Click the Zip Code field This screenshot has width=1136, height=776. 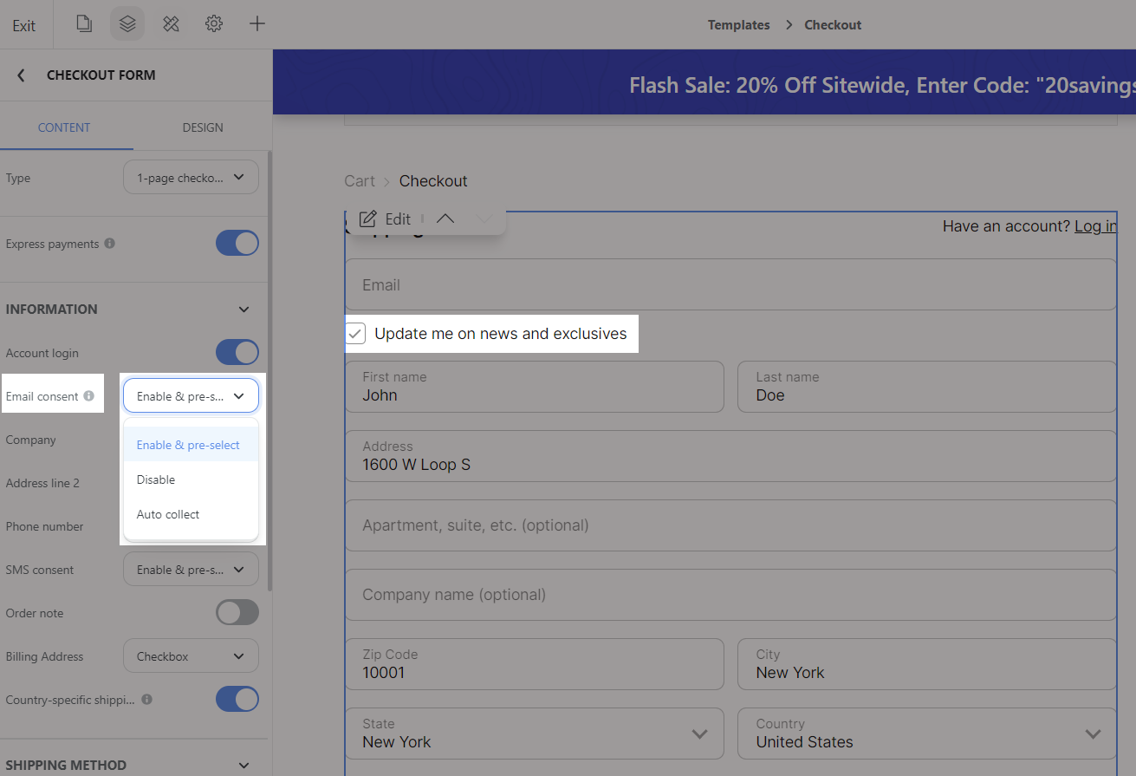click(534, 664)
